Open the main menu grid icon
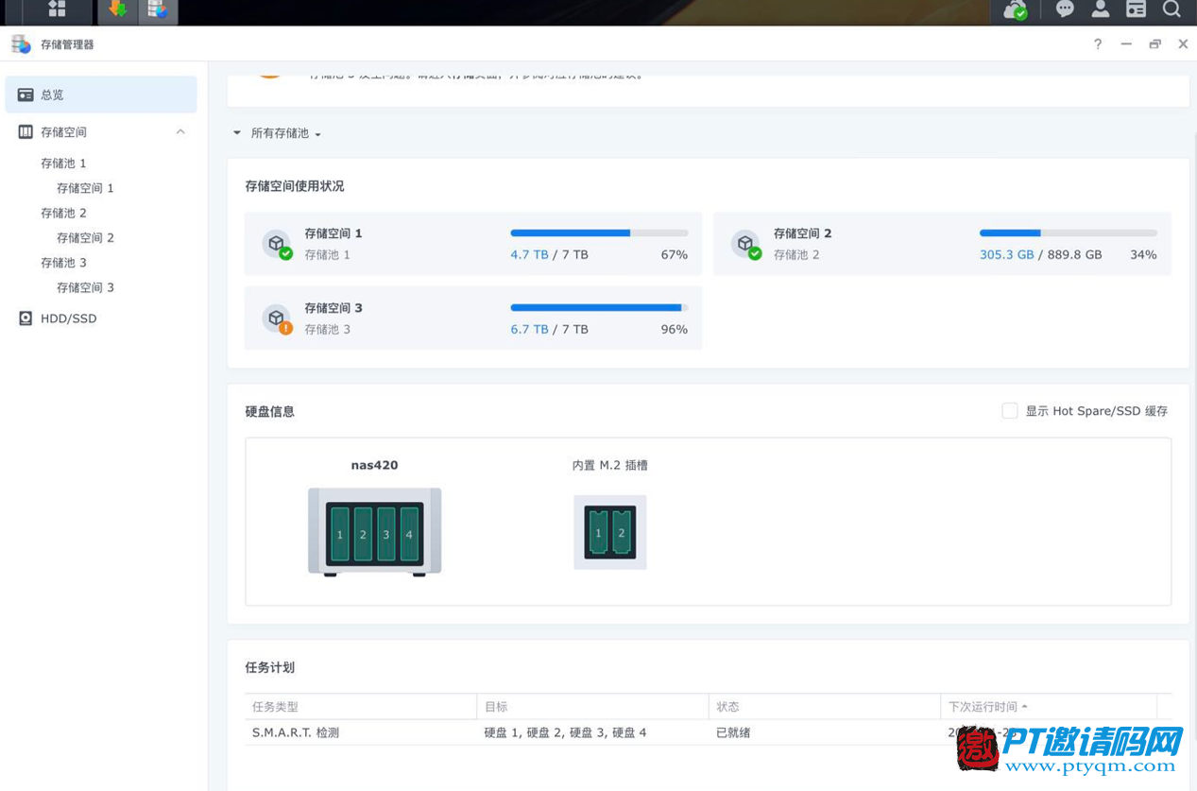 [57, 9]
